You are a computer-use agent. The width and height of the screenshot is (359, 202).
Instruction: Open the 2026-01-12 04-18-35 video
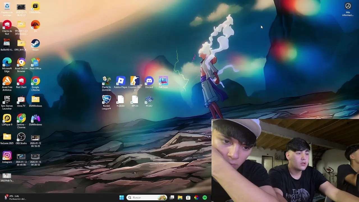pos(35,141)
